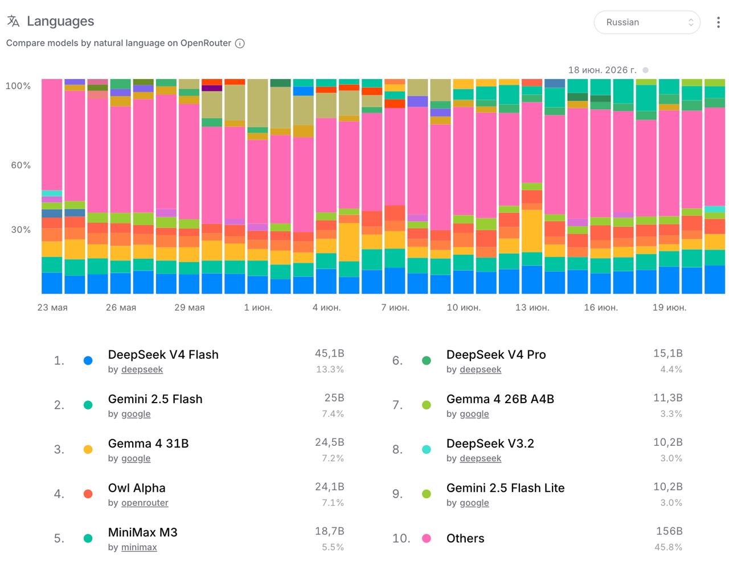The height and width of the screenshot is (567, 729).
Task: Open the deepseek link under DeepSeek V3.2
Action: (481, 458)
